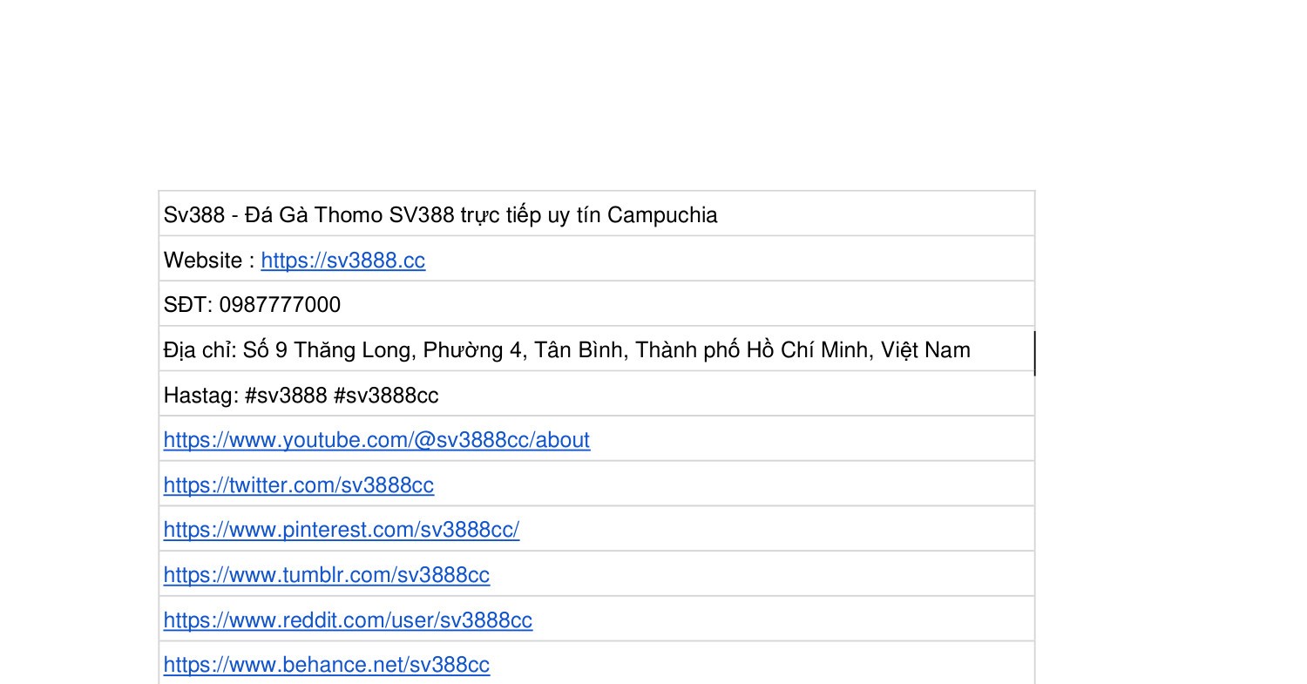Screen dimensions: 1307x684
Task: Open the Behance sv388cc link
Action: click(326, 665)
